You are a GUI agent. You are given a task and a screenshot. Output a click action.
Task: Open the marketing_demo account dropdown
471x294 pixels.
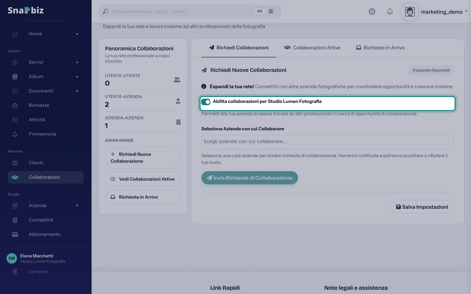(466, 11)
